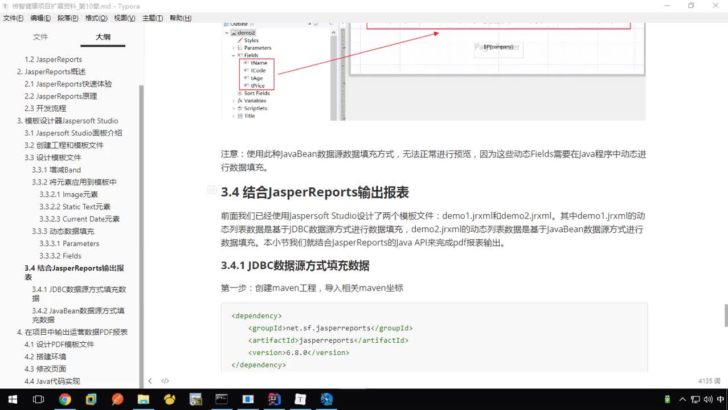
Task: Click inside the maven dependency code block
Action: pos(434,339)
